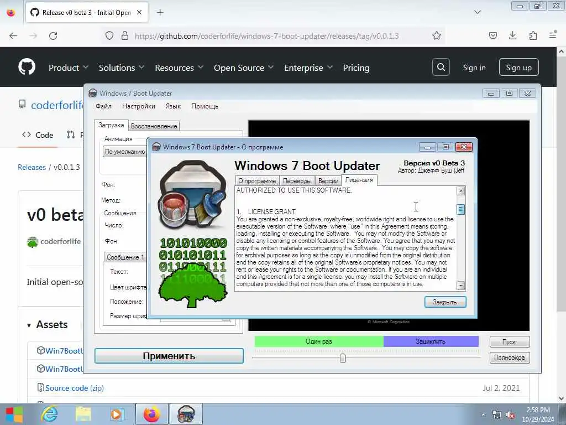Image resolution: width=566 pixels, height=425 pixels.
Task: Click animation position slider thumb
Action: point(343,357)
